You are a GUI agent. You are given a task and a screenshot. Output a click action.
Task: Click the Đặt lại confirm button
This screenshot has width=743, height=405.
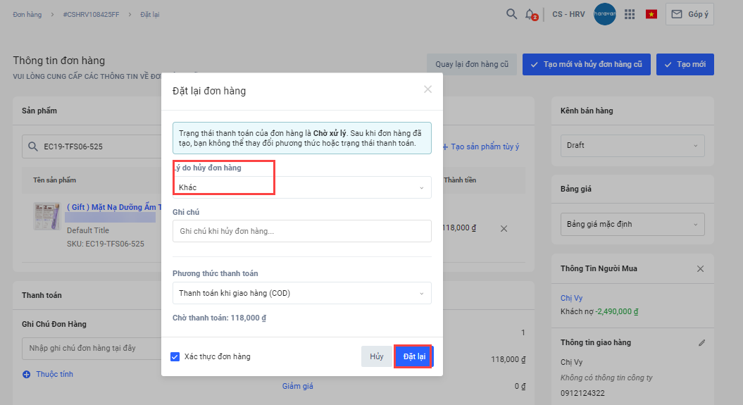click(x=413, y=356)
